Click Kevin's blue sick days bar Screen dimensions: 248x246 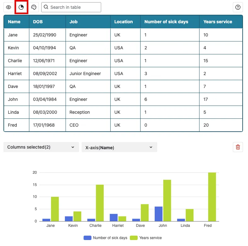[69, 219]
